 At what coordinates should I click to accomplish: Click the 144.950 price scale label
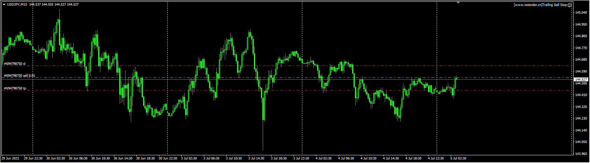click(x=581, y=25)
